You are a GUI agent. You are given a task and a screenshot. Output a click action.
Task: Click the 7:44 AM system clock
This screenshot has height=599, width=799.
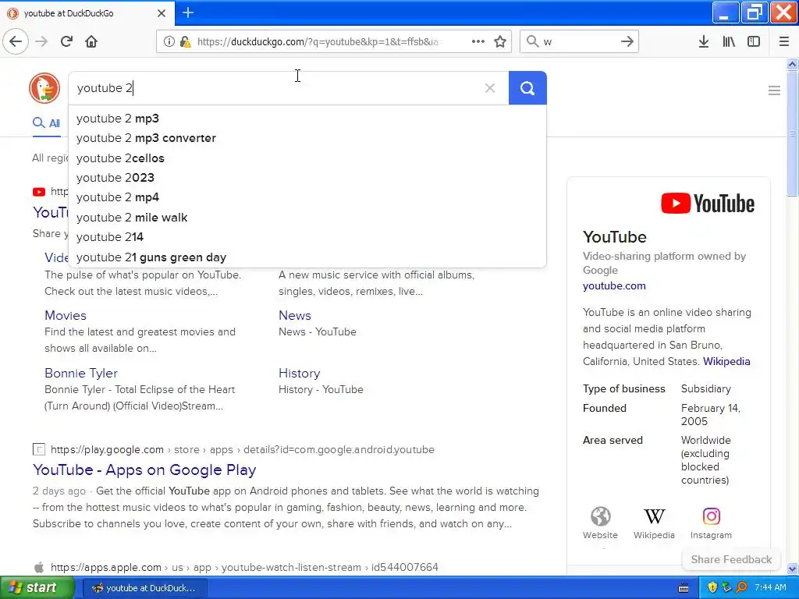(770, 588)
